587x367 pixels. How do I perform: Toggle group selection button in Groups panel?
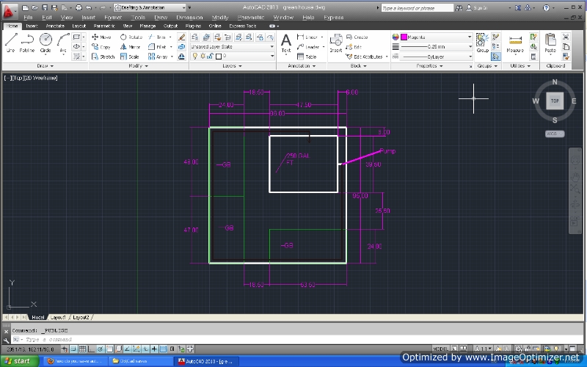496,57
